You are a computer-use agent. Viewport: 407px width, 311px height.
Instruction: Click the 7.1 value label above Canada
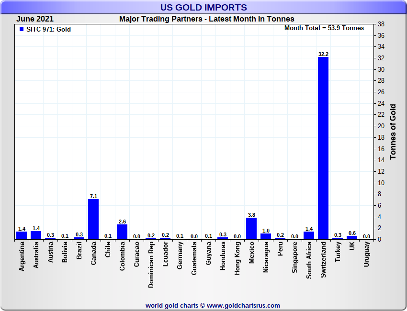pyautogui.click(x=93, y=196)
